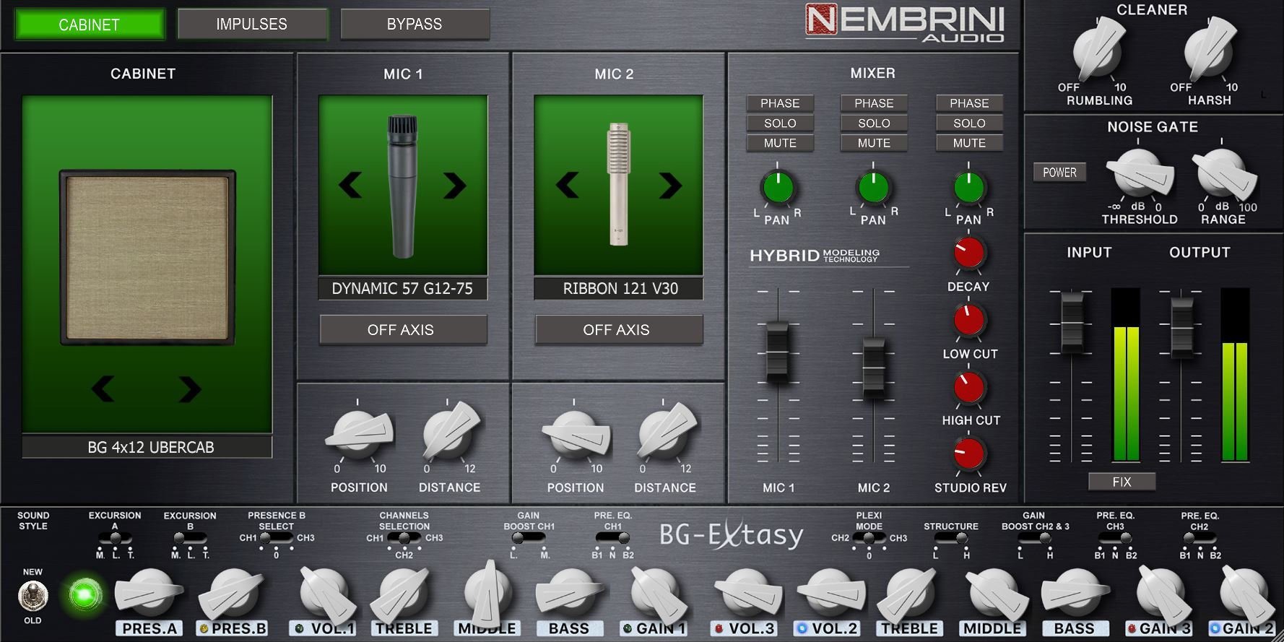The width and height of the screenshot is (1284, 642).
Task: Switch to next cabinet model
Action: tap(190, 389)
